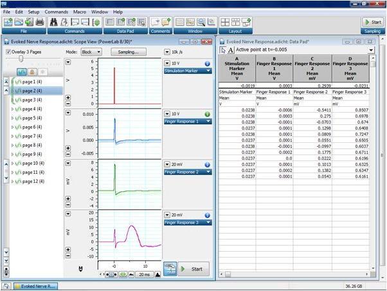Image resolution: width=387 pixels, height=291 pixels.
Task: Click the overlay pages slider handle
Action: 21,59
